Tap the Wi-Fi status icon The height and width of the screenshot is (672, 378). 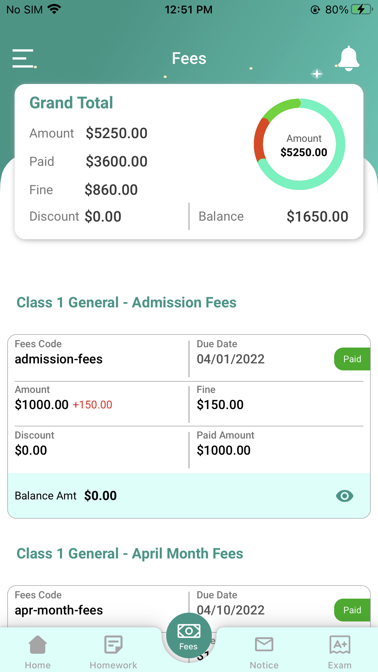(x=54, y=9)
